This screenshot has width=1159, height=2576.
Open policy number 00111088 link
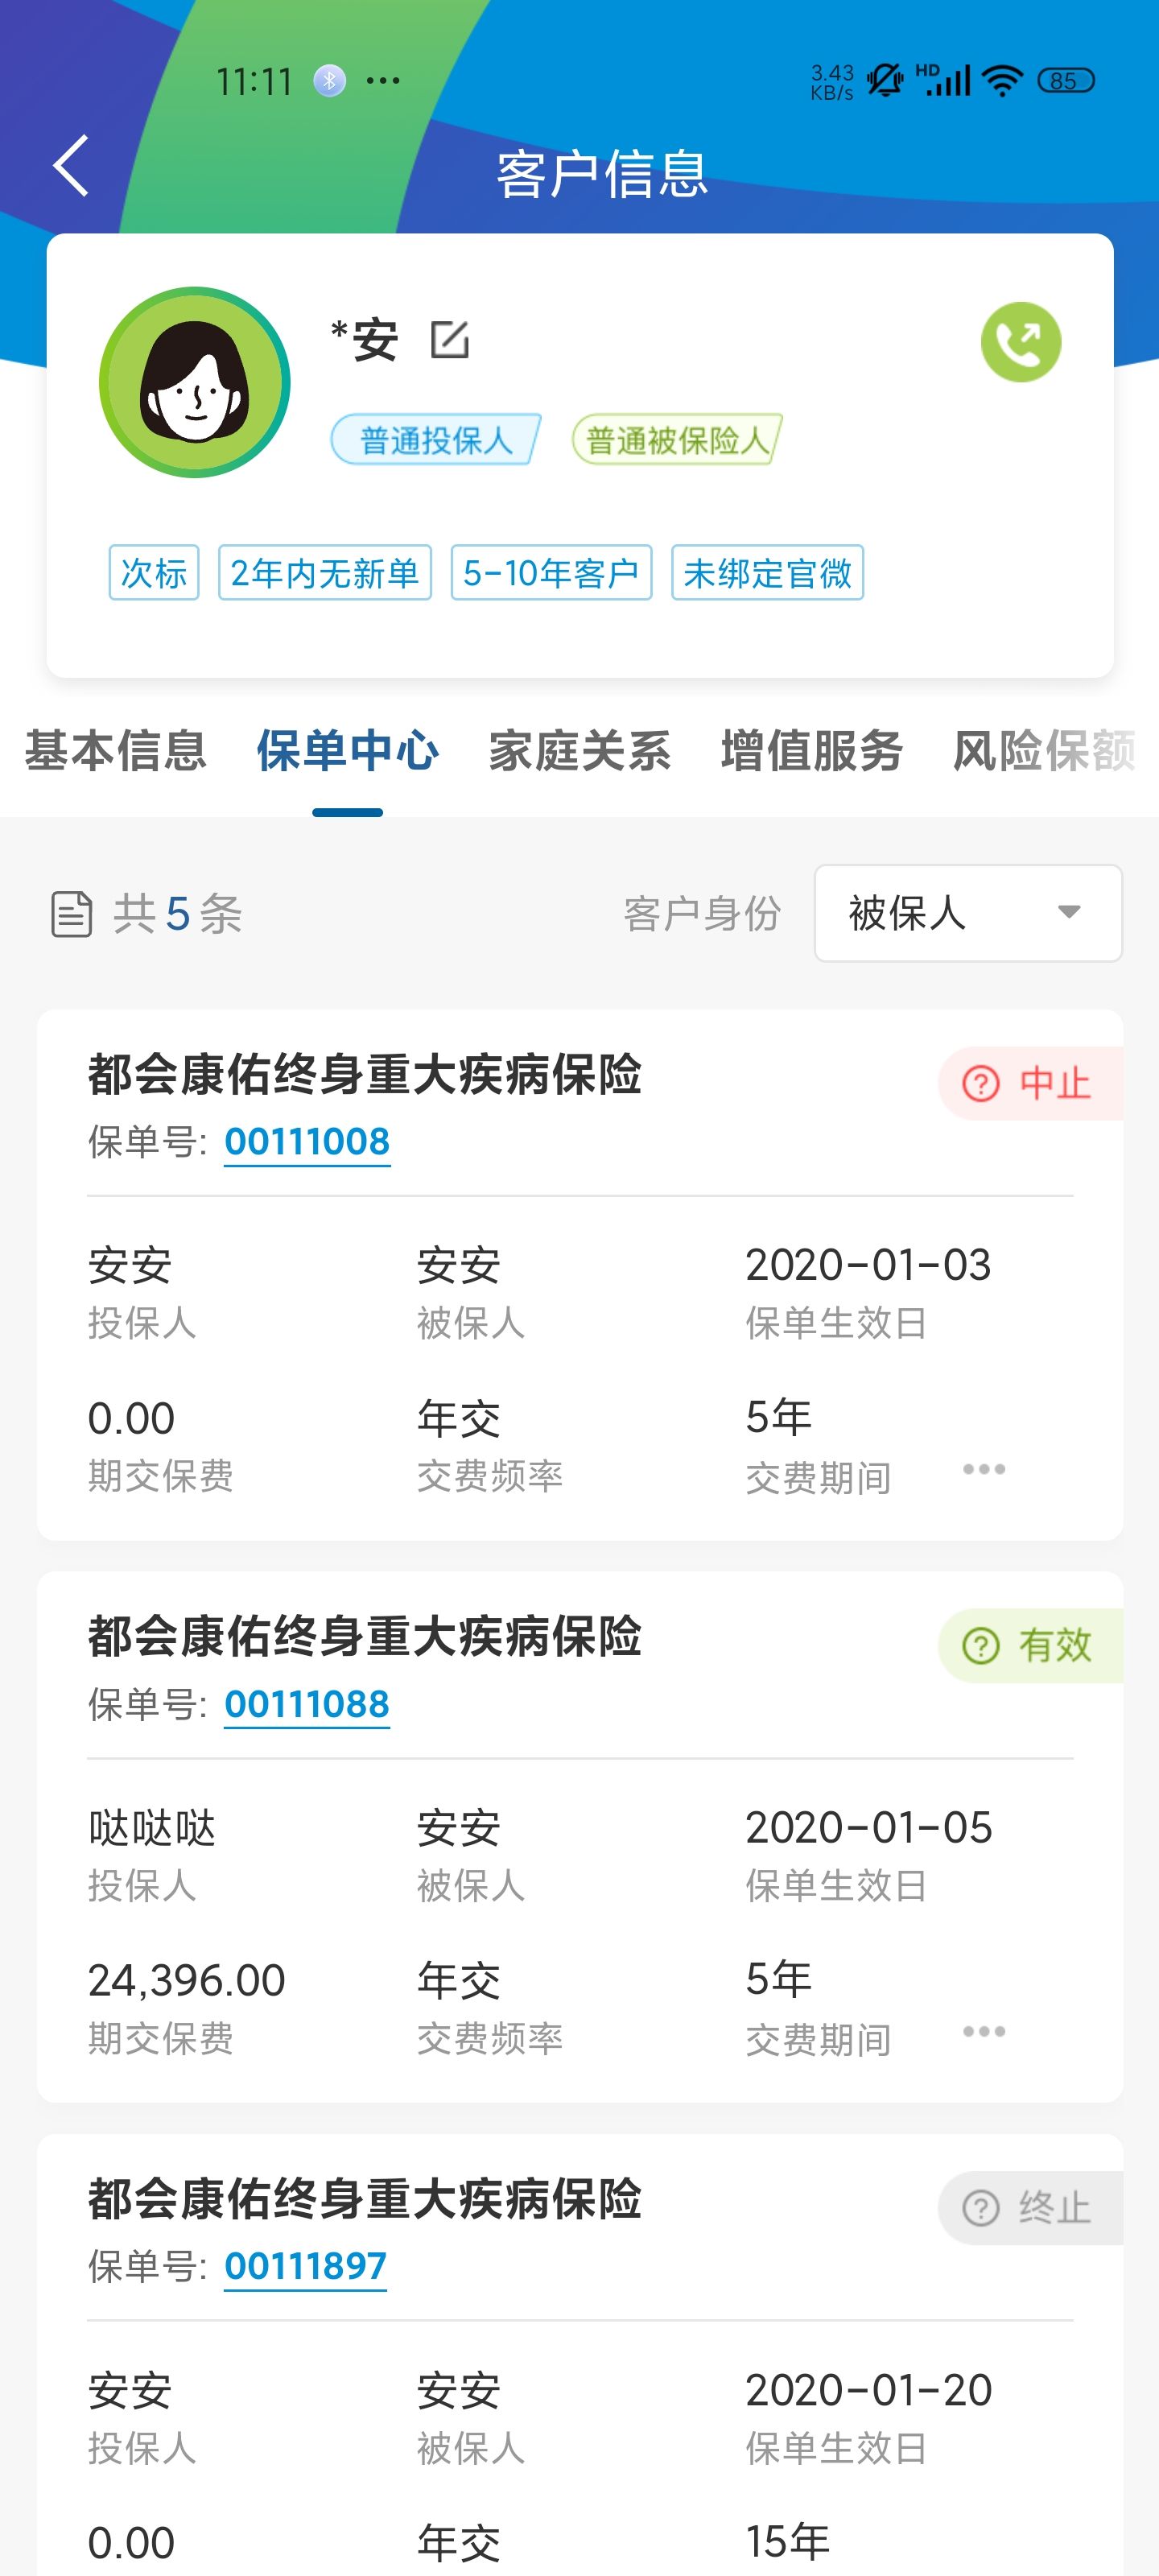307,1704
